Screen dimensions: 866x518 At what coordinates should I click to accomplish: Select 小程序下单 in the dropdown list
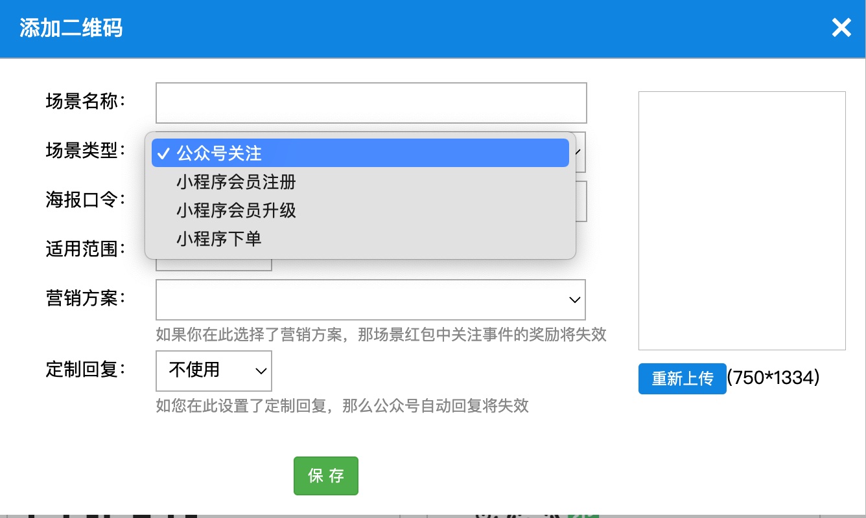point(219,239)
